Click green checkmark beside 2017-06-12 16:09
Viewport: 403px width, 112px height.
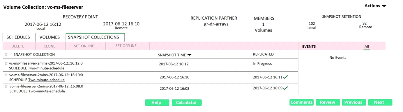(x=286, y=88)
